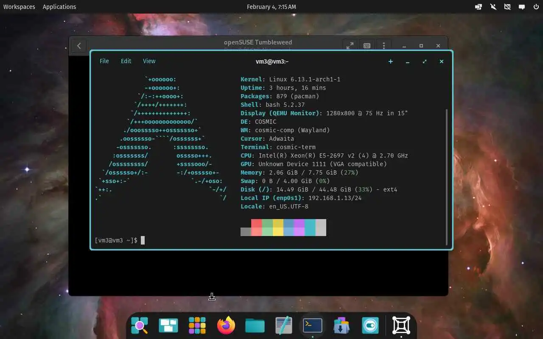Open the Edit menu in the terminal
Image resolution: width=543 pixels, height=339 pixels.
[126, 61]
